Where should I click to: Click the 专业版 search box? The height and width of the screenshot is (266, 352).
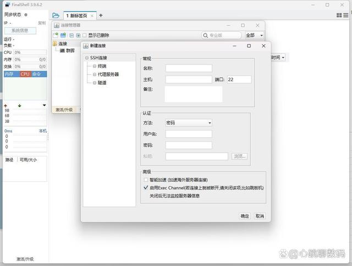pos(222,35)
